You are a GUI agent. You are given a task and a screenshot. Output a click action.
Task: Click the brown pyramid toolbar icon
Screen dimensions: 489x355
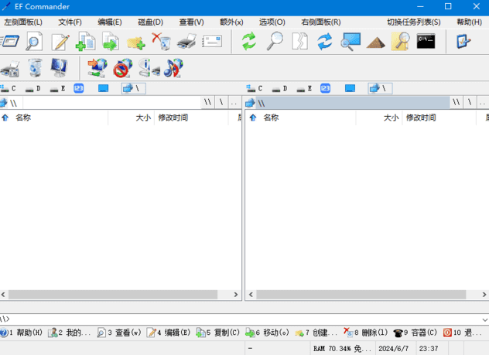376,43
